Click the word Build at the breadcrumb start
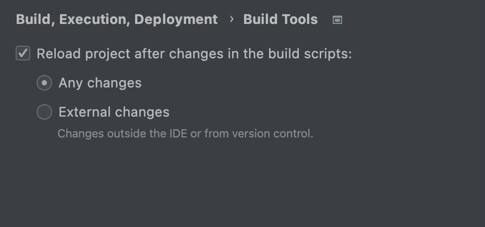 pyautogui.click(x=34, y=19)
